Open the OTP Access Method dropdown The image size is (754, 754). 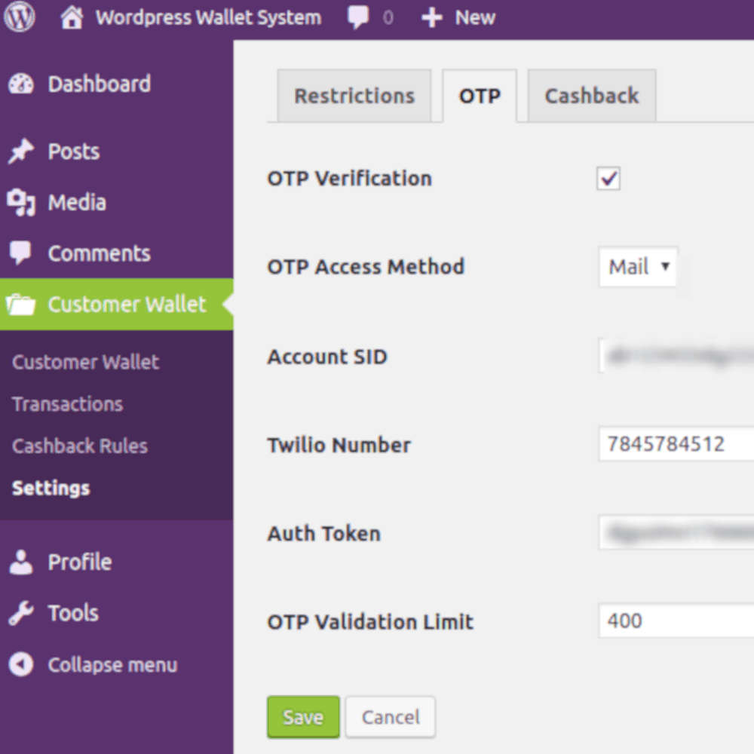pos(638,267)
